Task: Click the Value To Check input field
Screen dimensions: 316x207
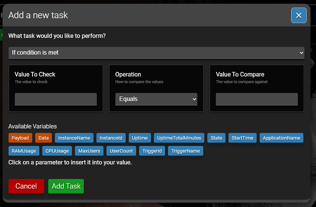Action: pyautogui.click(x=55, y=99)
